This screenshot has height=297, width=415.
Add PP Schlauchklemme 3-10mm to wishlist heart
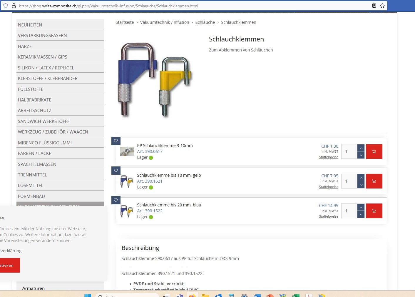tap(116, 141)
